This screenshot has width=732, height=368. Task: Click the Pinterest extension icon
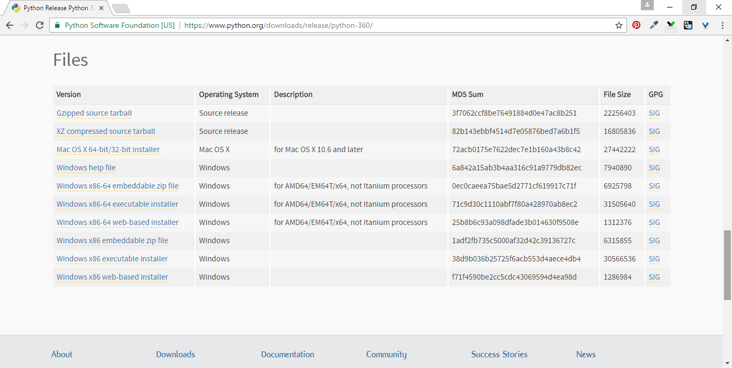636,25
